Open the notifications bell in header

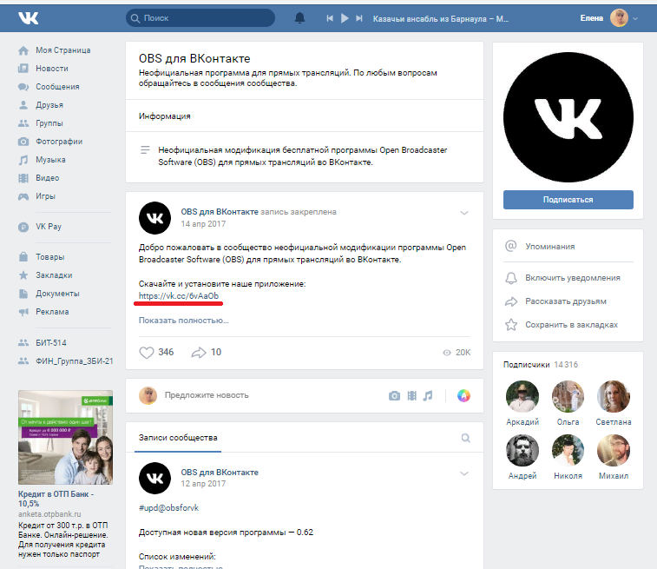[299, 18]
